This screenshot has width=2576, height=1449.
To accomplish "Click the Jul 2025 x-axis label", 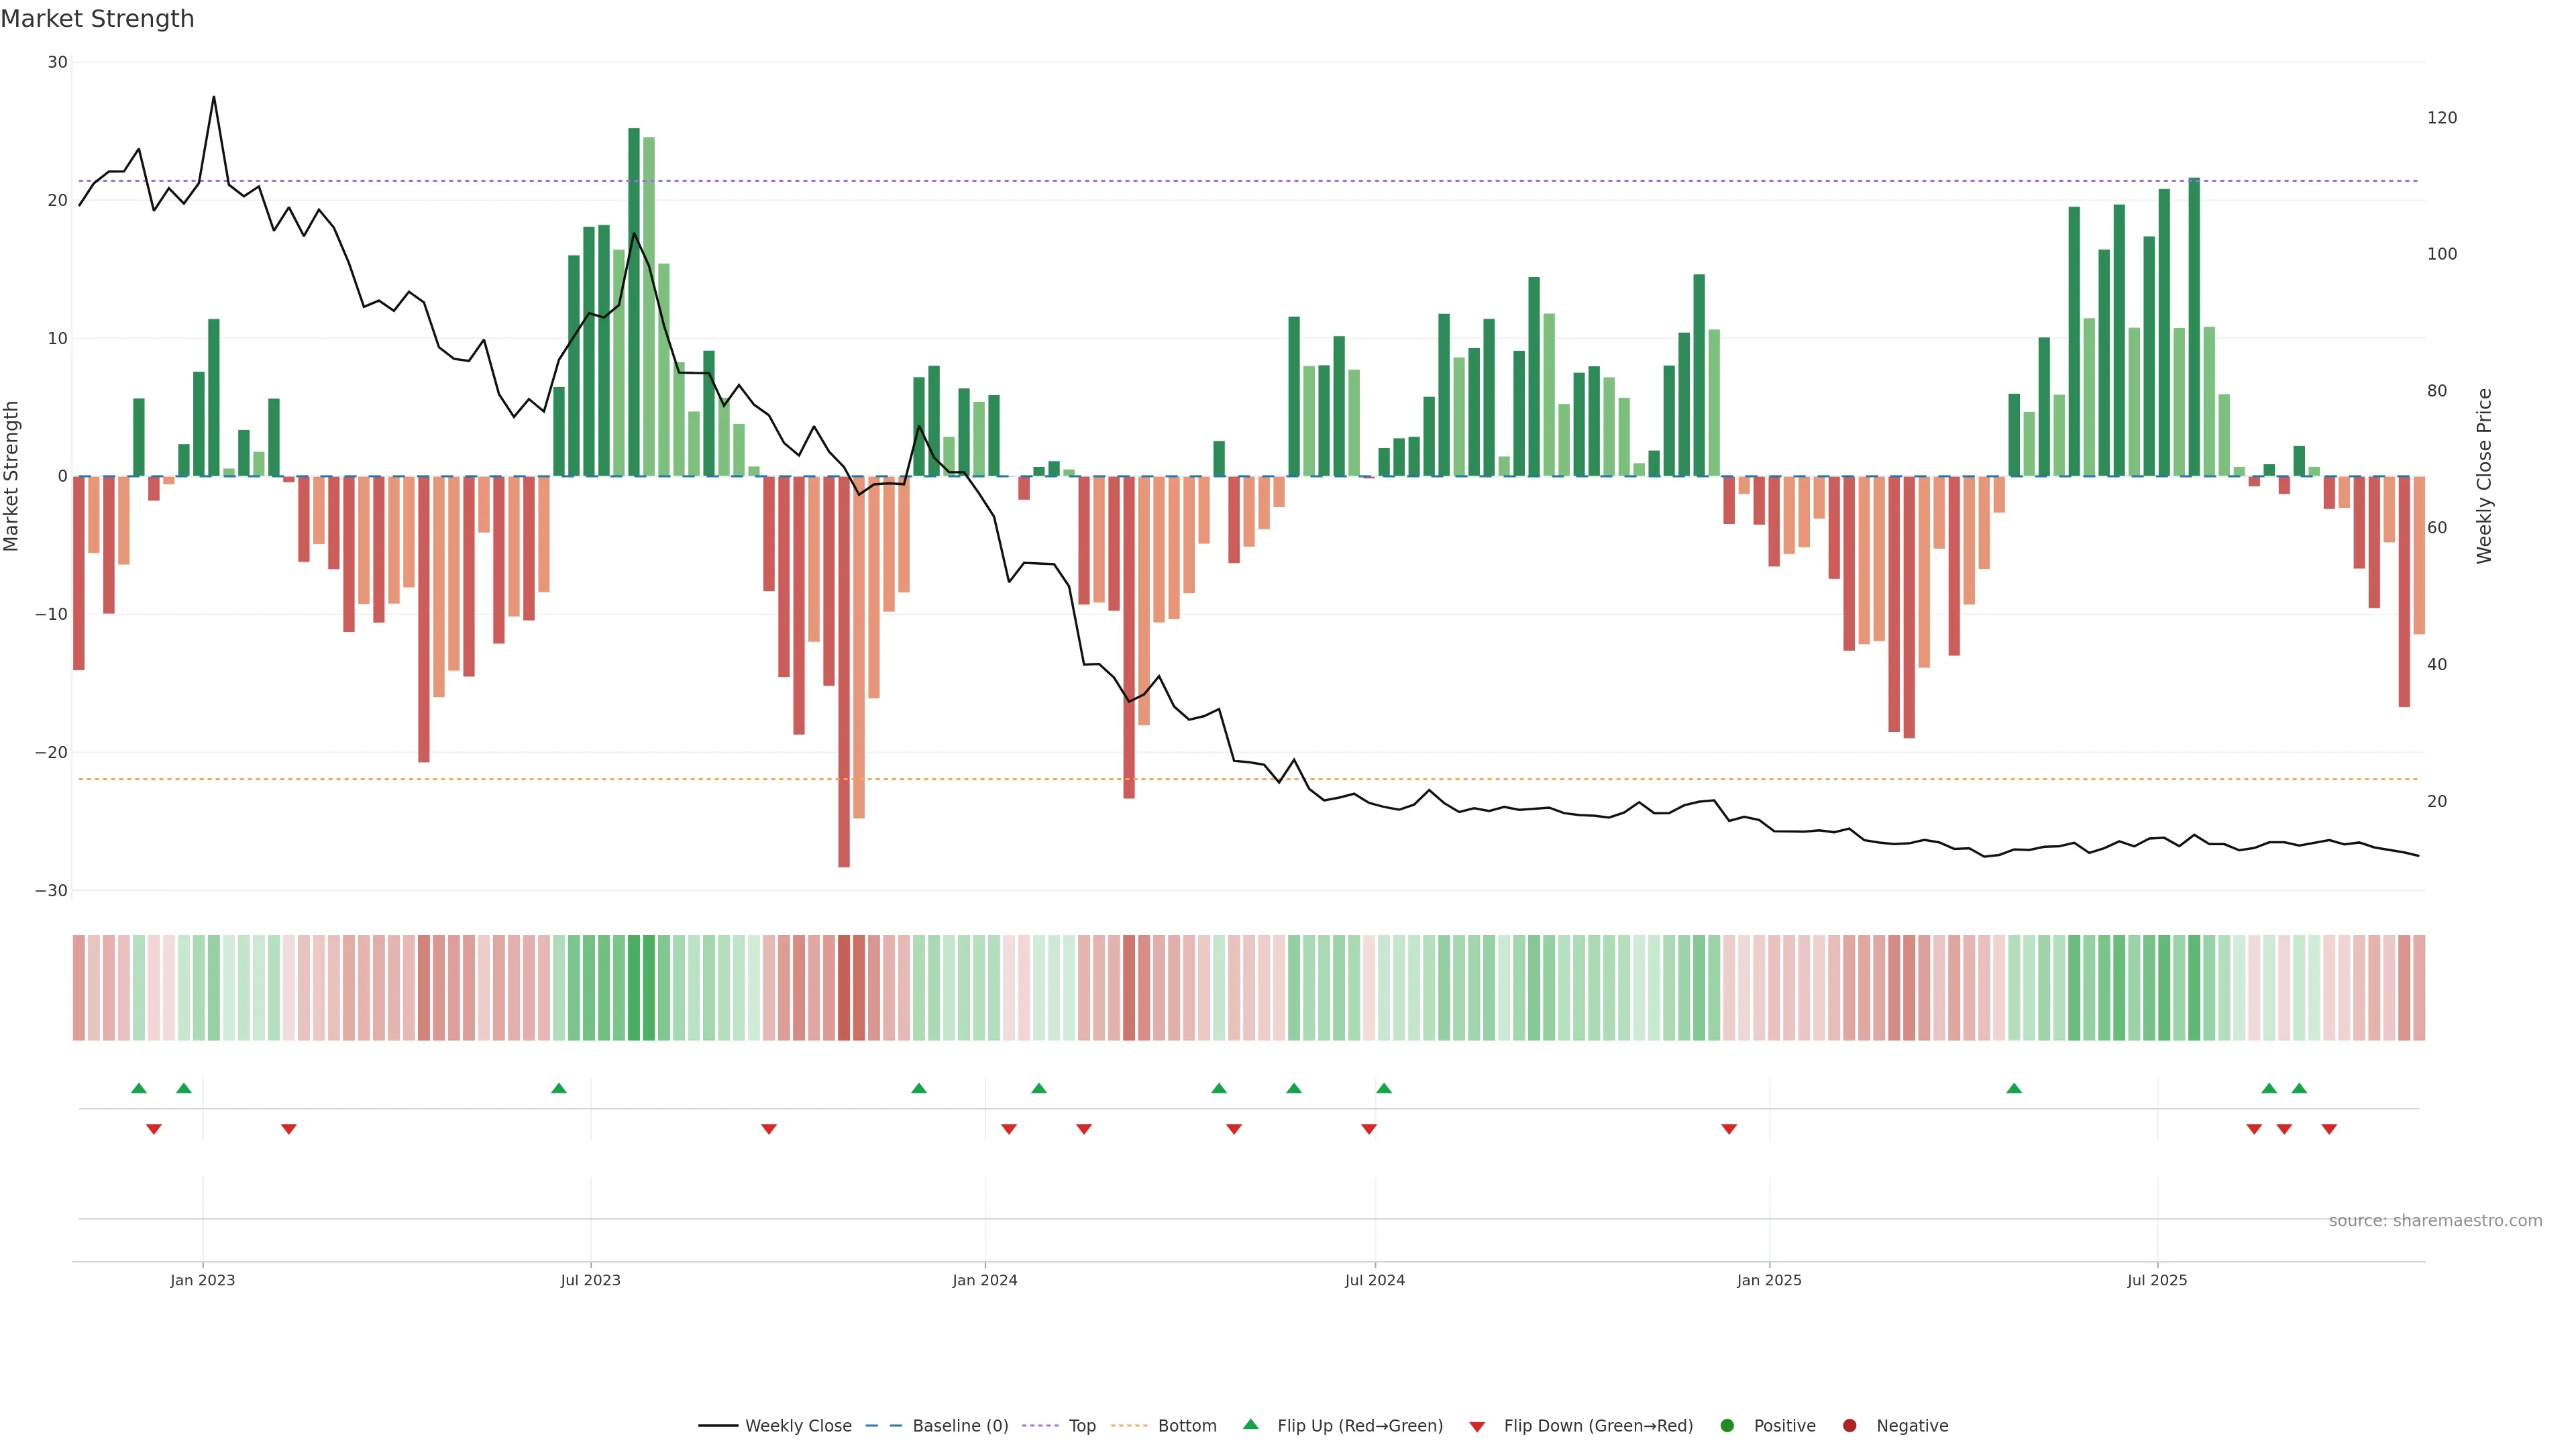I will [x=2157, y=1280].
